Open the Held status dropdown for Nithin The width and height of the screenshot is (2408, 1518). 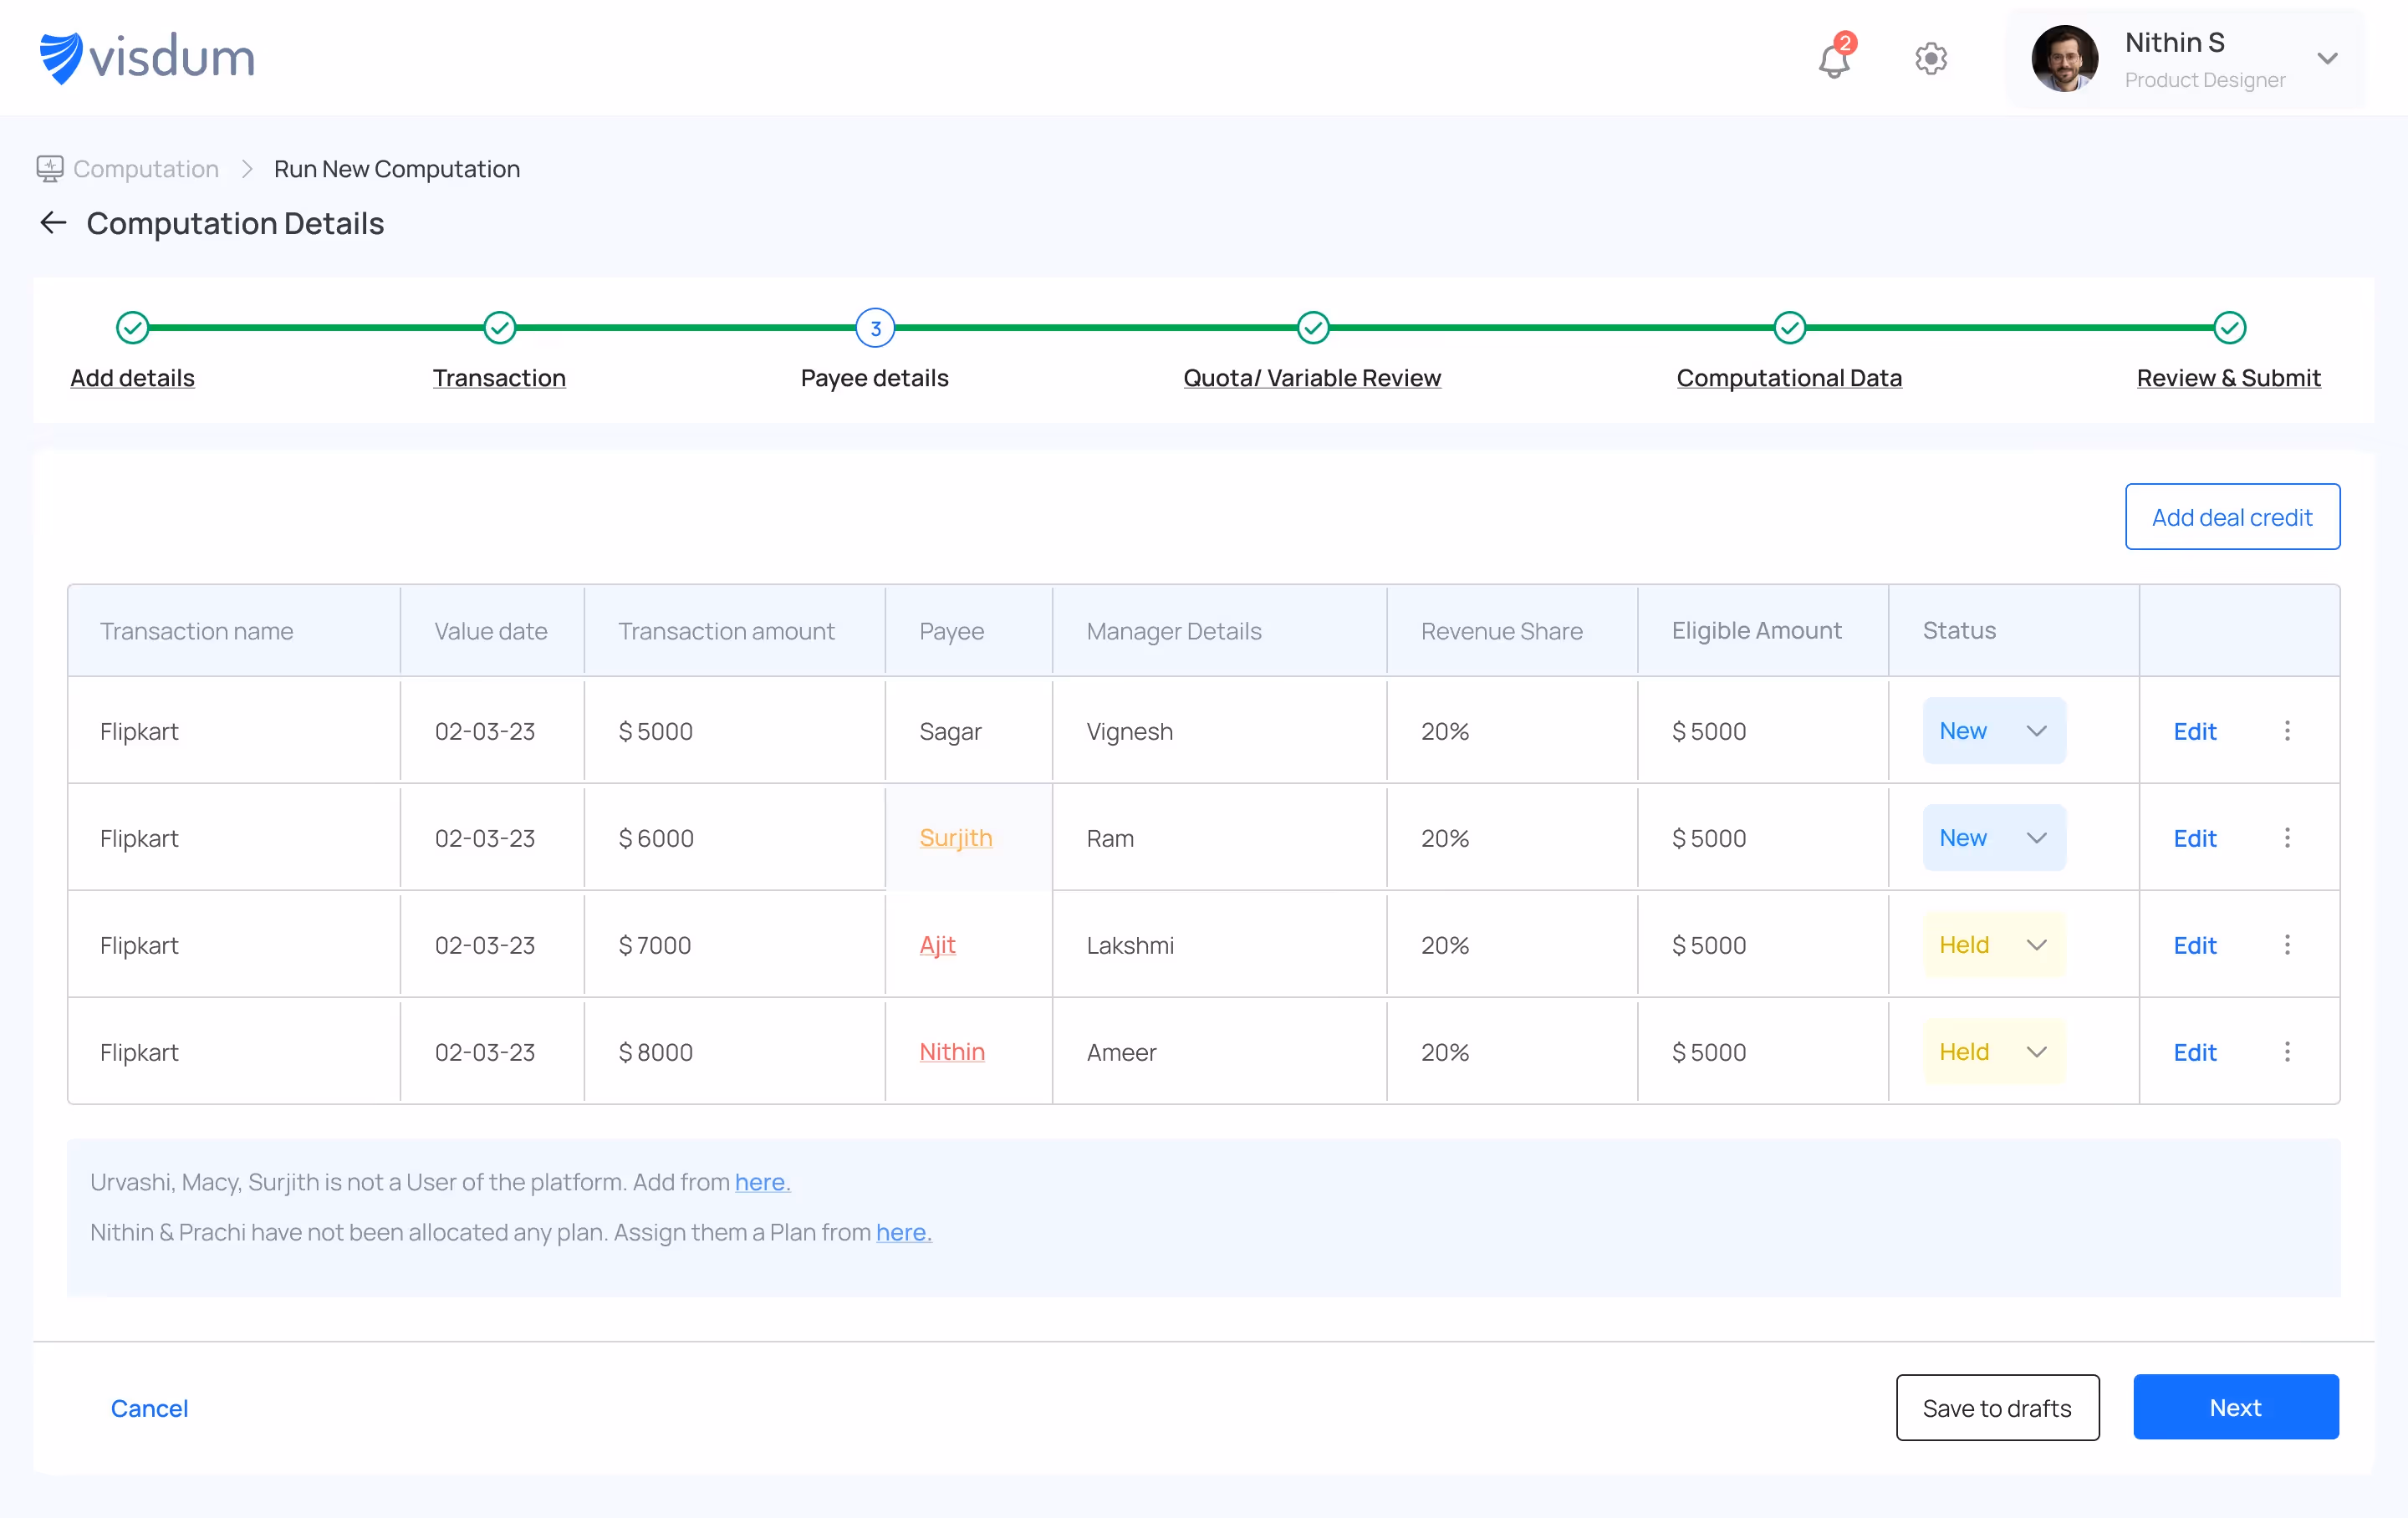[x=1993, y=1051]
